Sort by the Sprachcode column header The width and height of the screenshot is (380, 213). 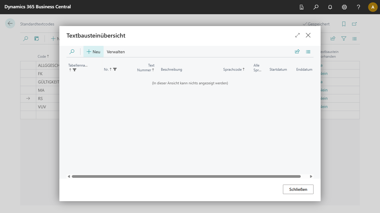coord(234,70)
